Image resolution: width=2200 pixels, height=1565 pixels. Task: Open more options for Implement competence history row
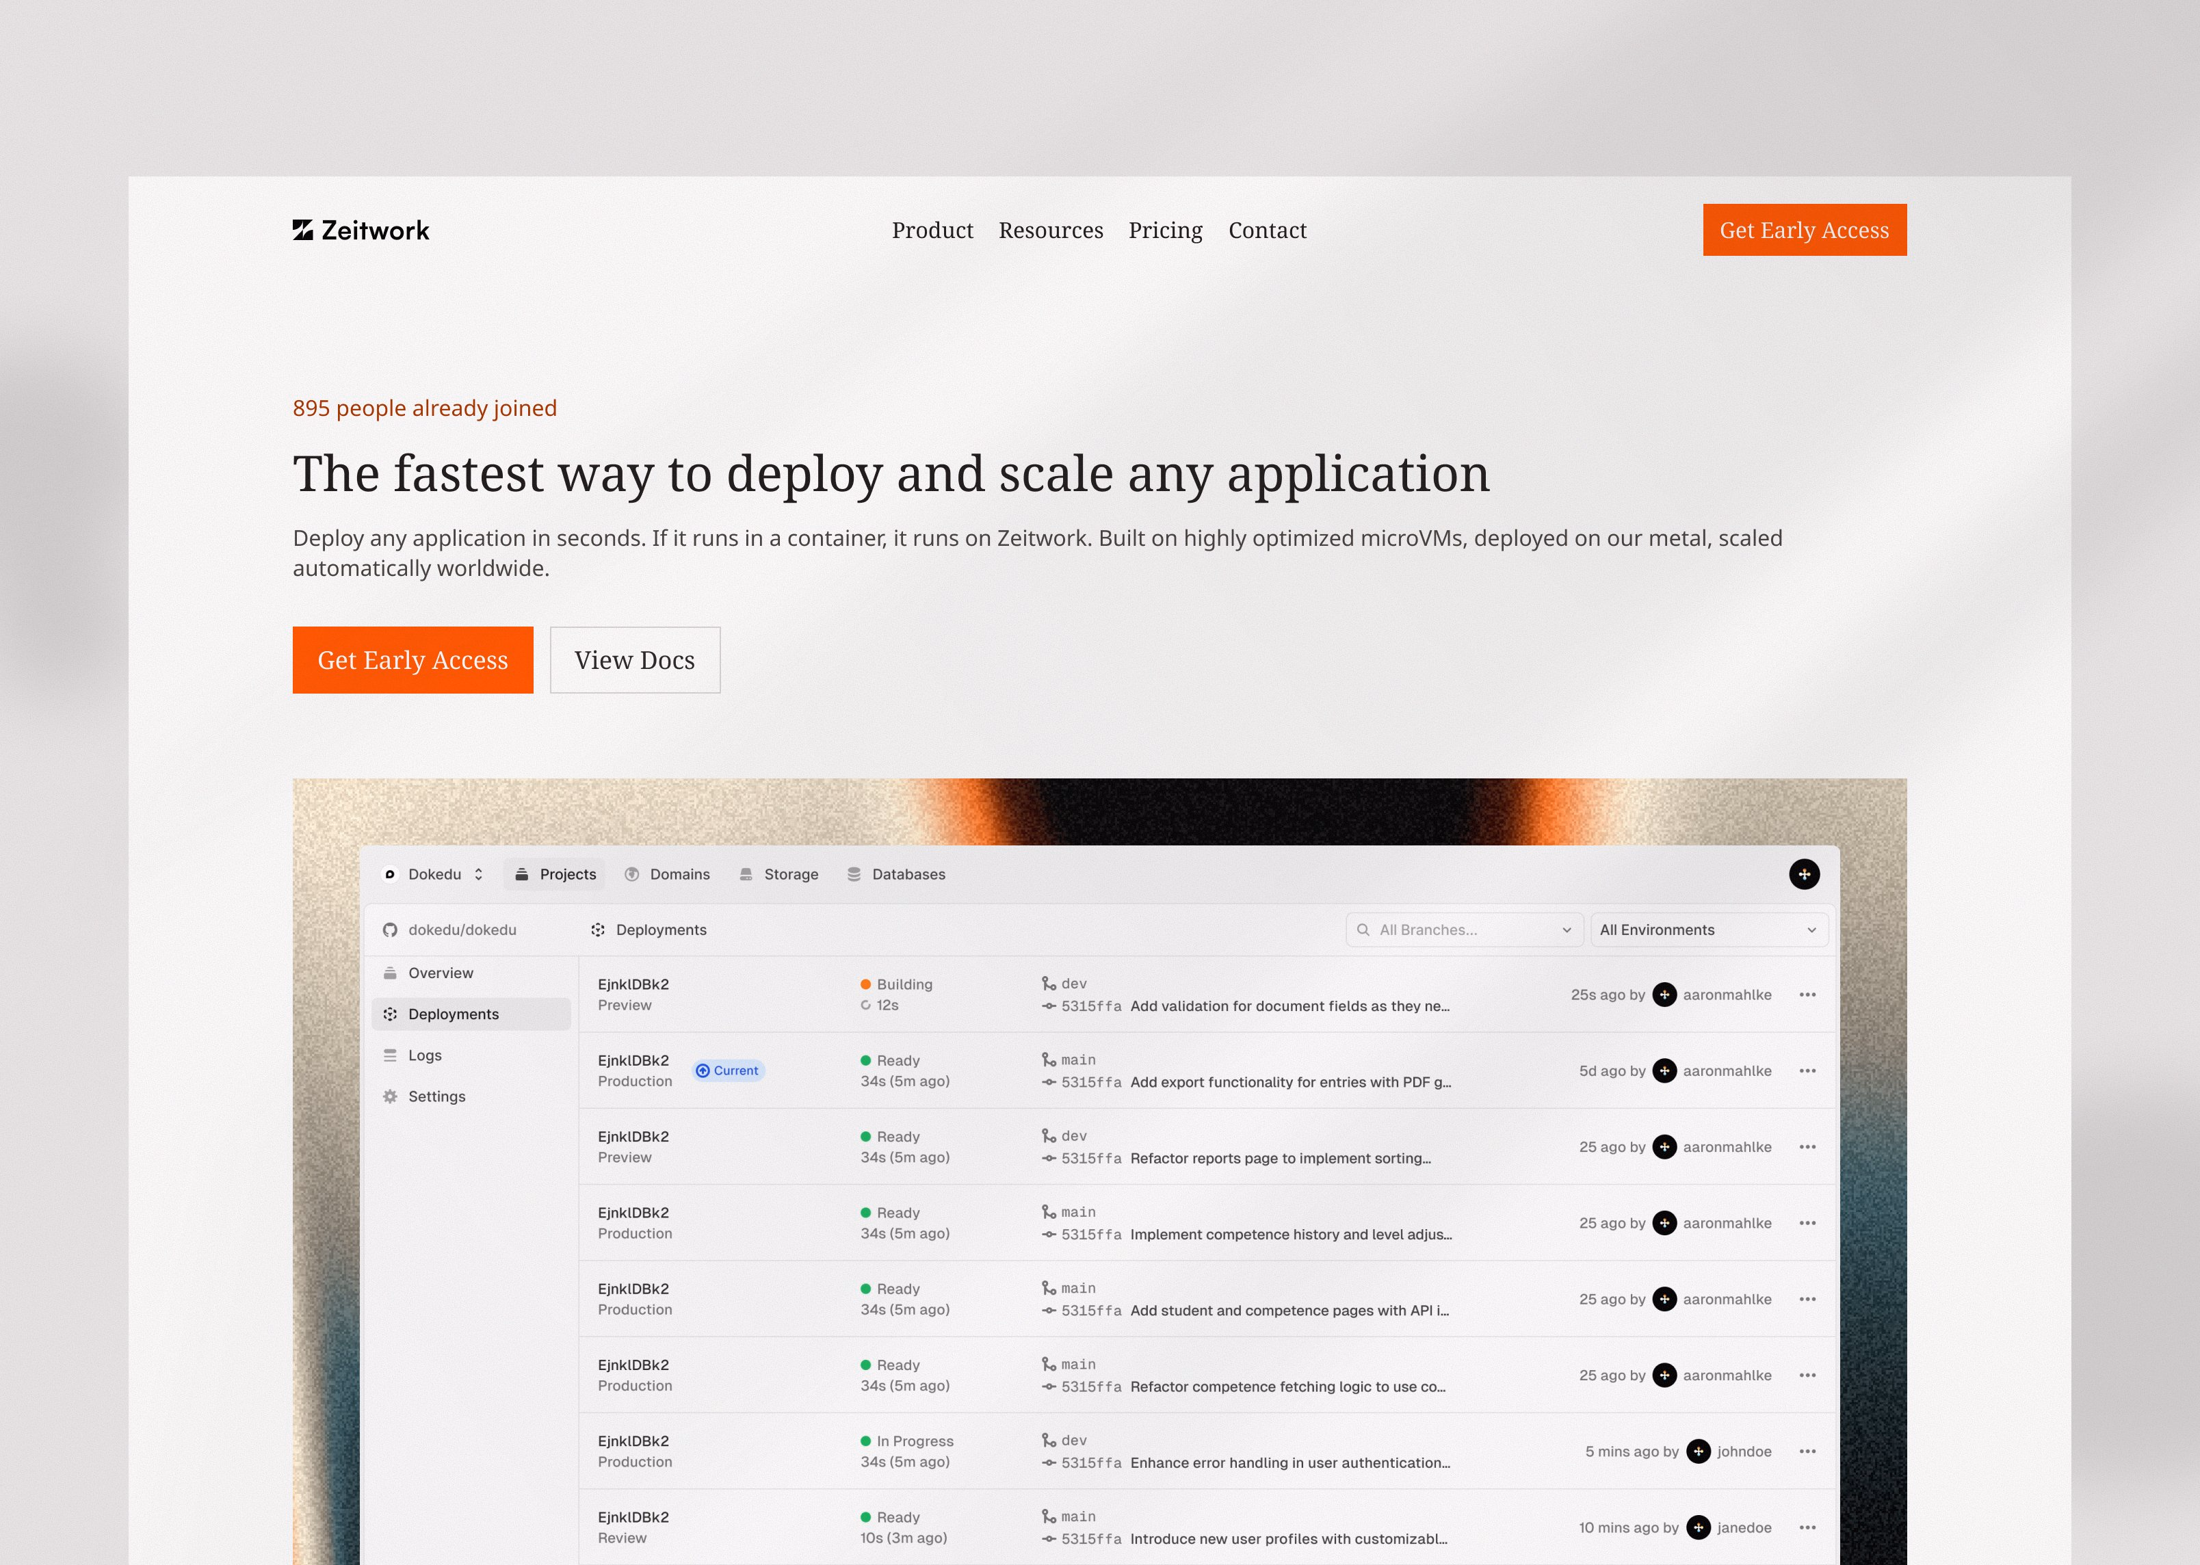[1808, 1223]
